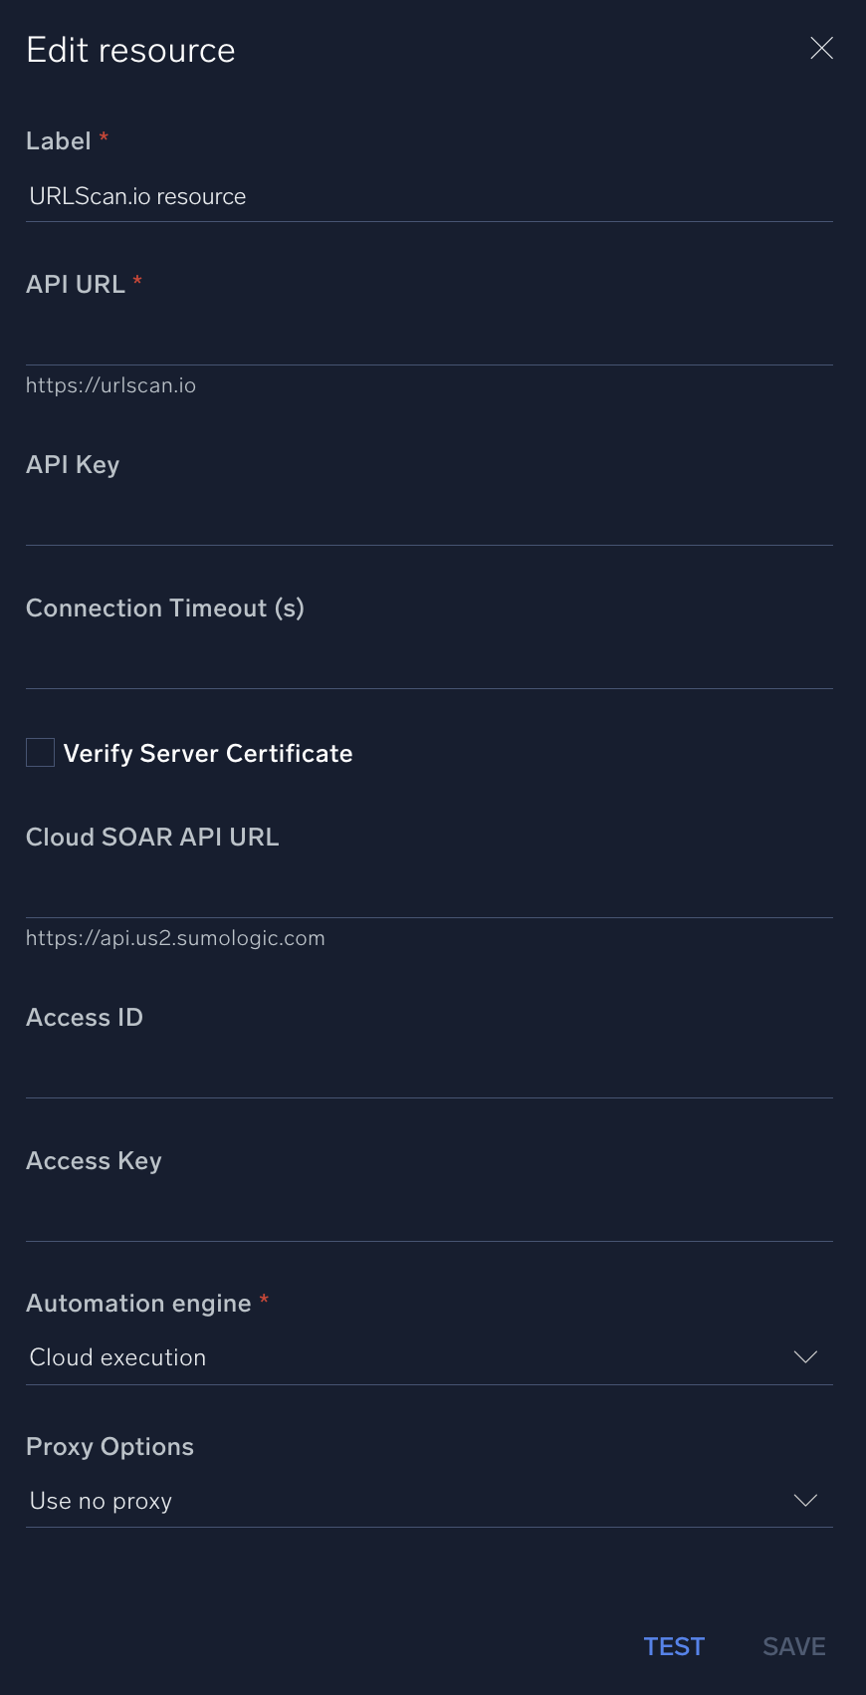The width and height of the screenshot is (866, 1695).
Task: Open the Proxy Options dropdown showing Use no proxy
Action: (x=398, y=1501)
